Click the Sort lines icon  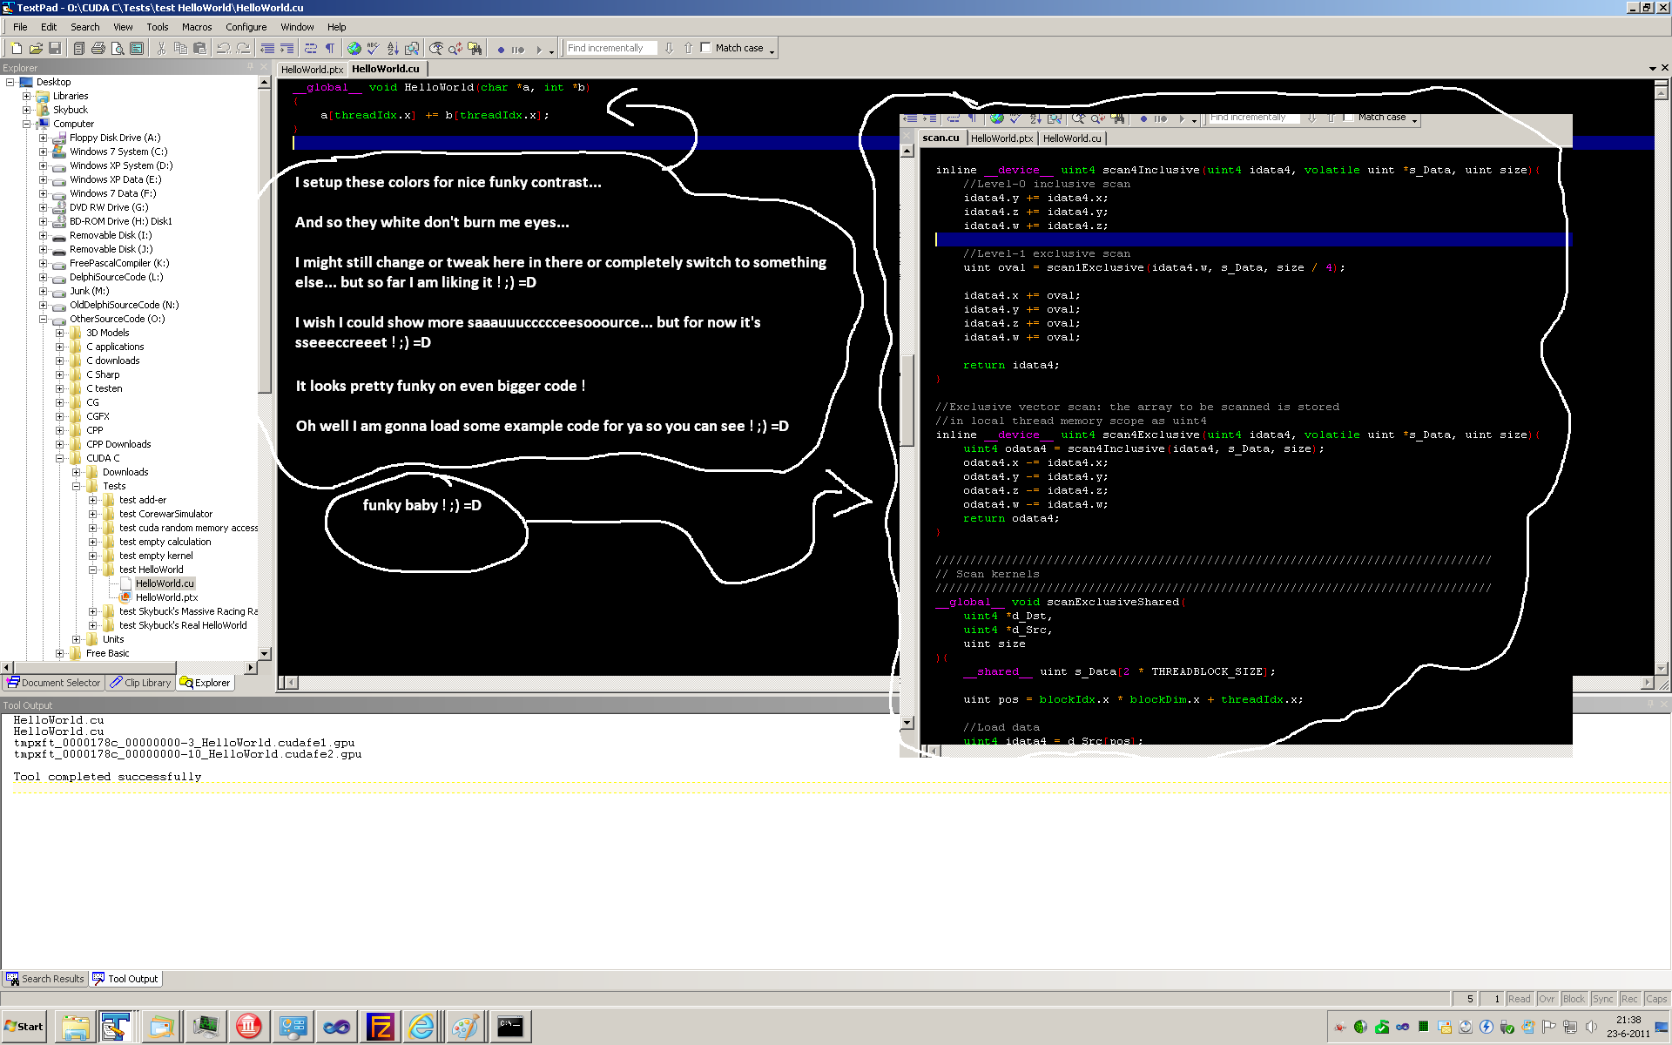click(x=393, y=49)
